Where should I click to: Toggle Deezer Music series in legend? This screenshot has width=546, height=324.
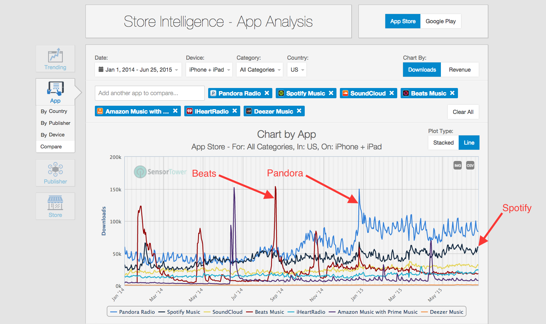442,312
